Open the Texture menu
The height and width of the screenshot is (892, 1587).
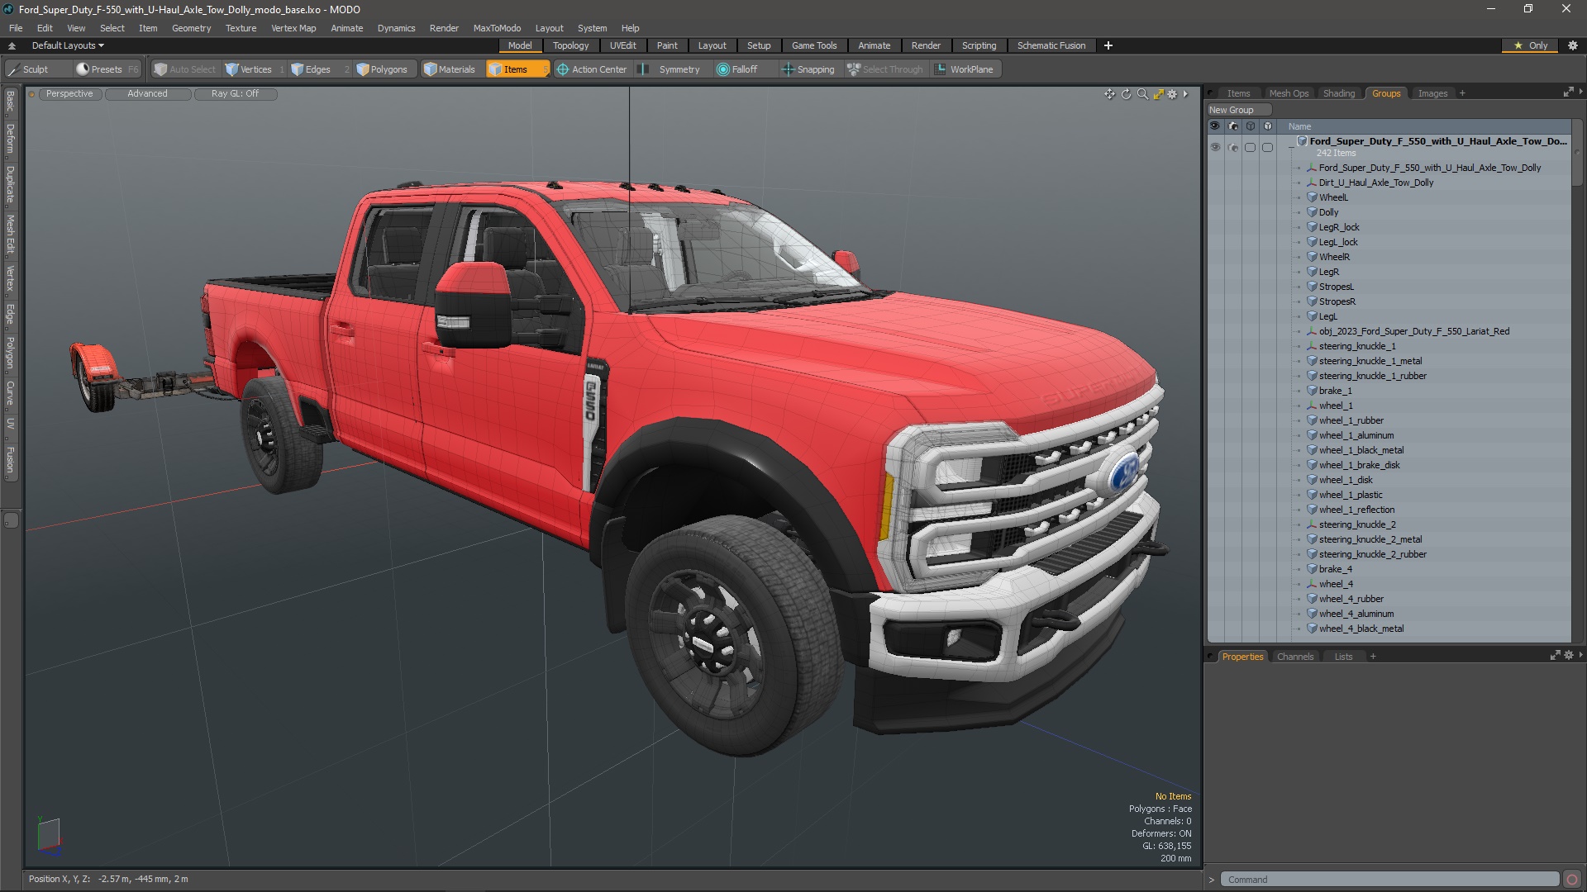[x=241, y=28]
